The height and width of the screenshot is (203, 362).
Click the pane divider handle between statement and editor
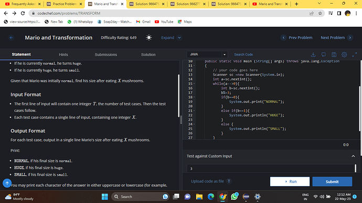click(181, 120)
